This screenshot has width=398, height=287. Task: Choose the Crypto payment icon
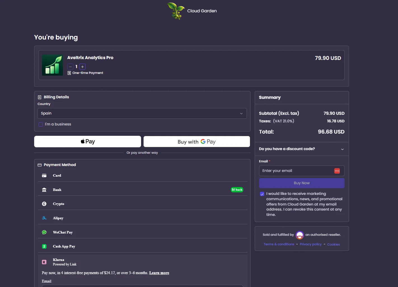click(44, 204)
